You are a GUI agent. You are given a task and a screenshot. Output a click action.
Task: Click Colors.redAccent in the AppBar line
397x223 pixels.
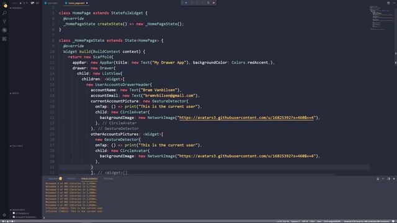(249, 63)
